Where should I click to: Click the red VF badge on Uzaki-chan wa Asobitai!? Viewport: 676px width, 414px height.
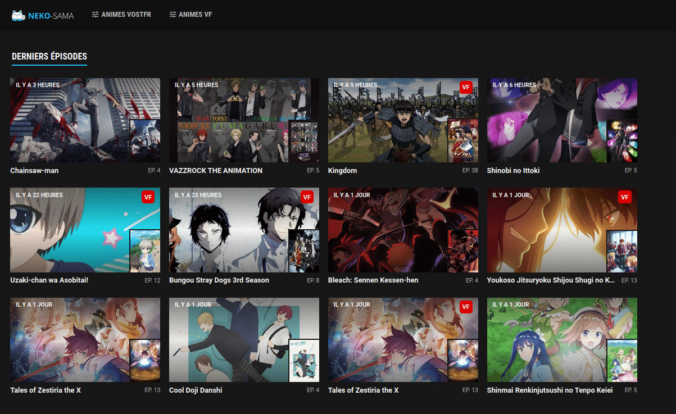(x=148, y=197)
